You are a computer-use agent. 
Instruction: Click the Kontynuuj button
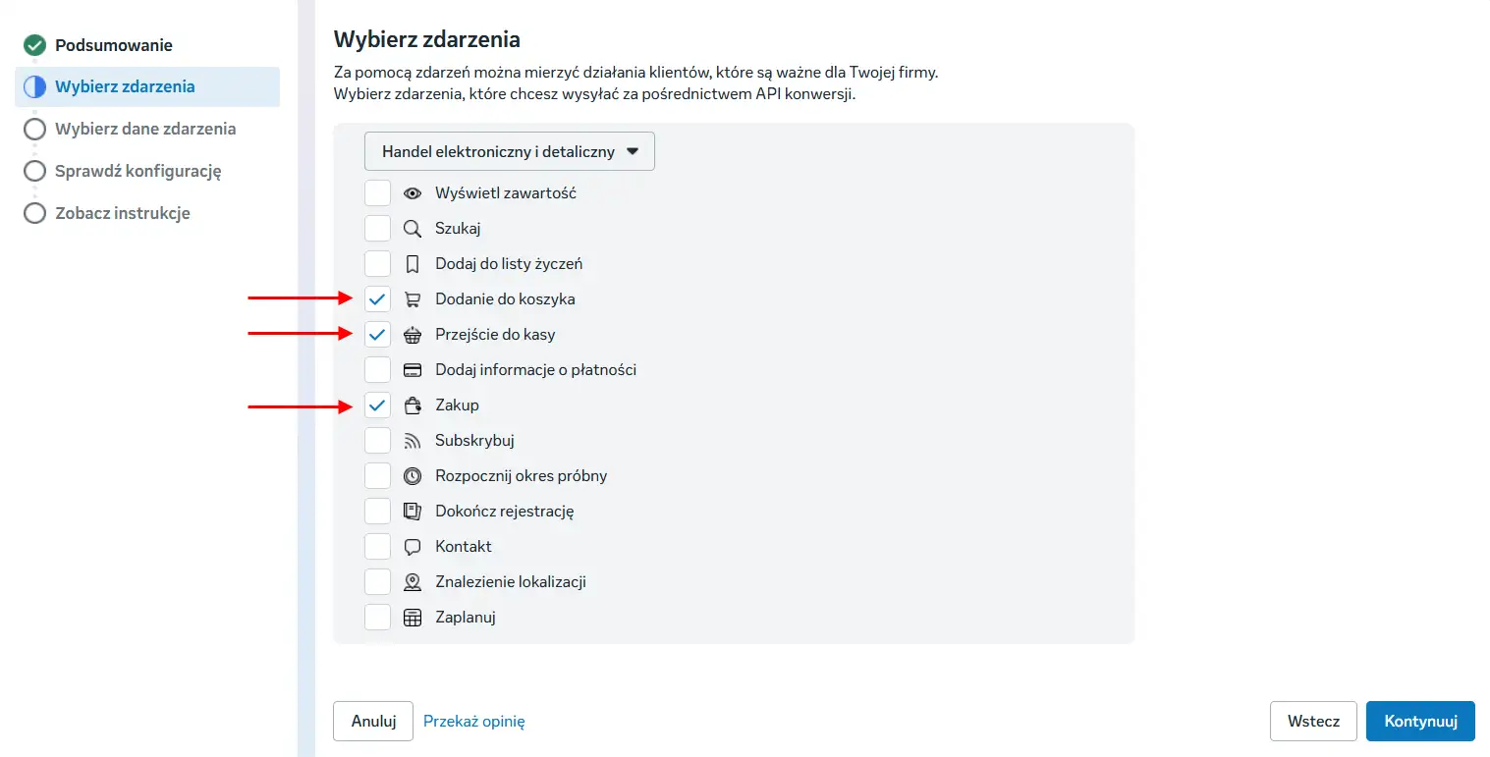click(1420, 721)
